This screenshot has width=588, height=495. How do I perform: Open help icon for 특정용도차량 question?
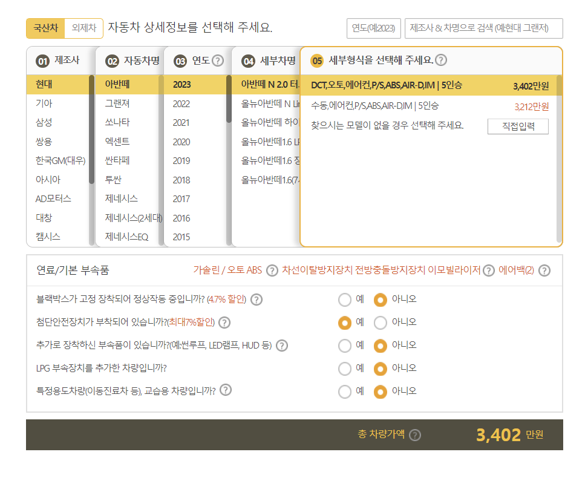226,390
